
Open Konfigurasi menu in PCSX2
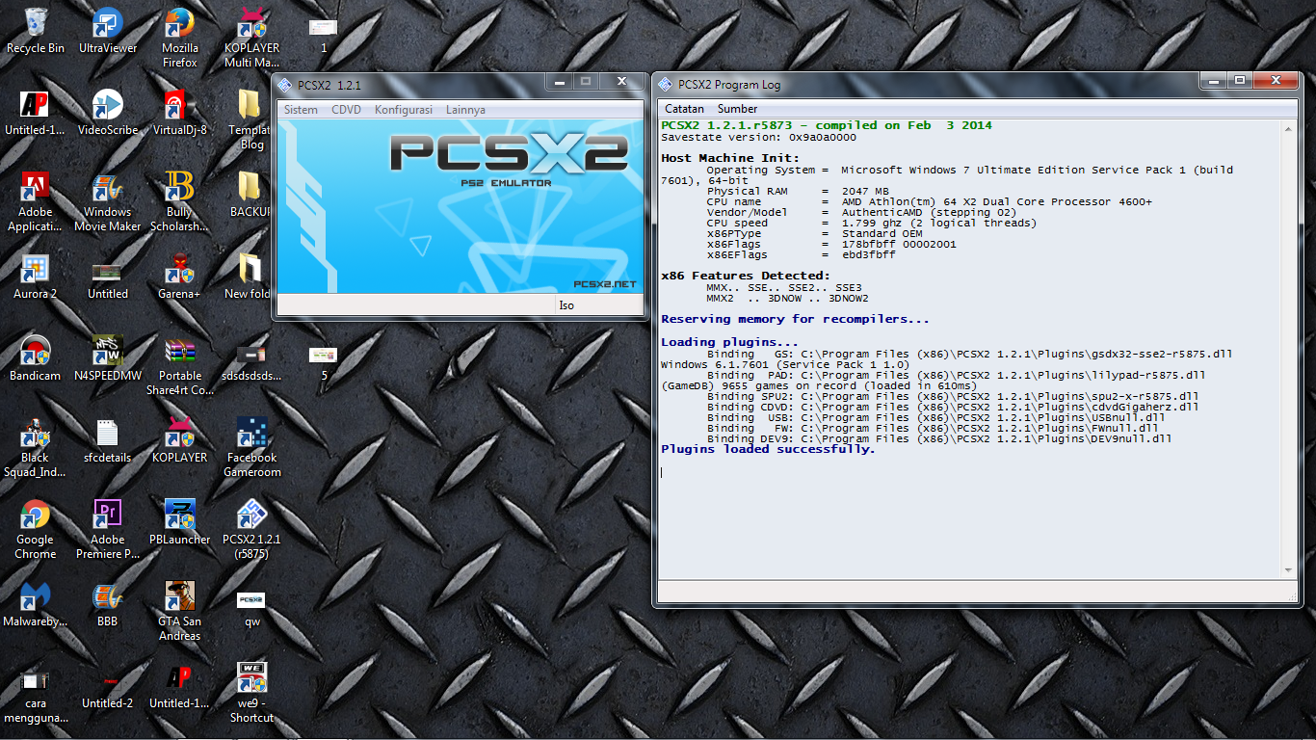click(x=404, y=110)
